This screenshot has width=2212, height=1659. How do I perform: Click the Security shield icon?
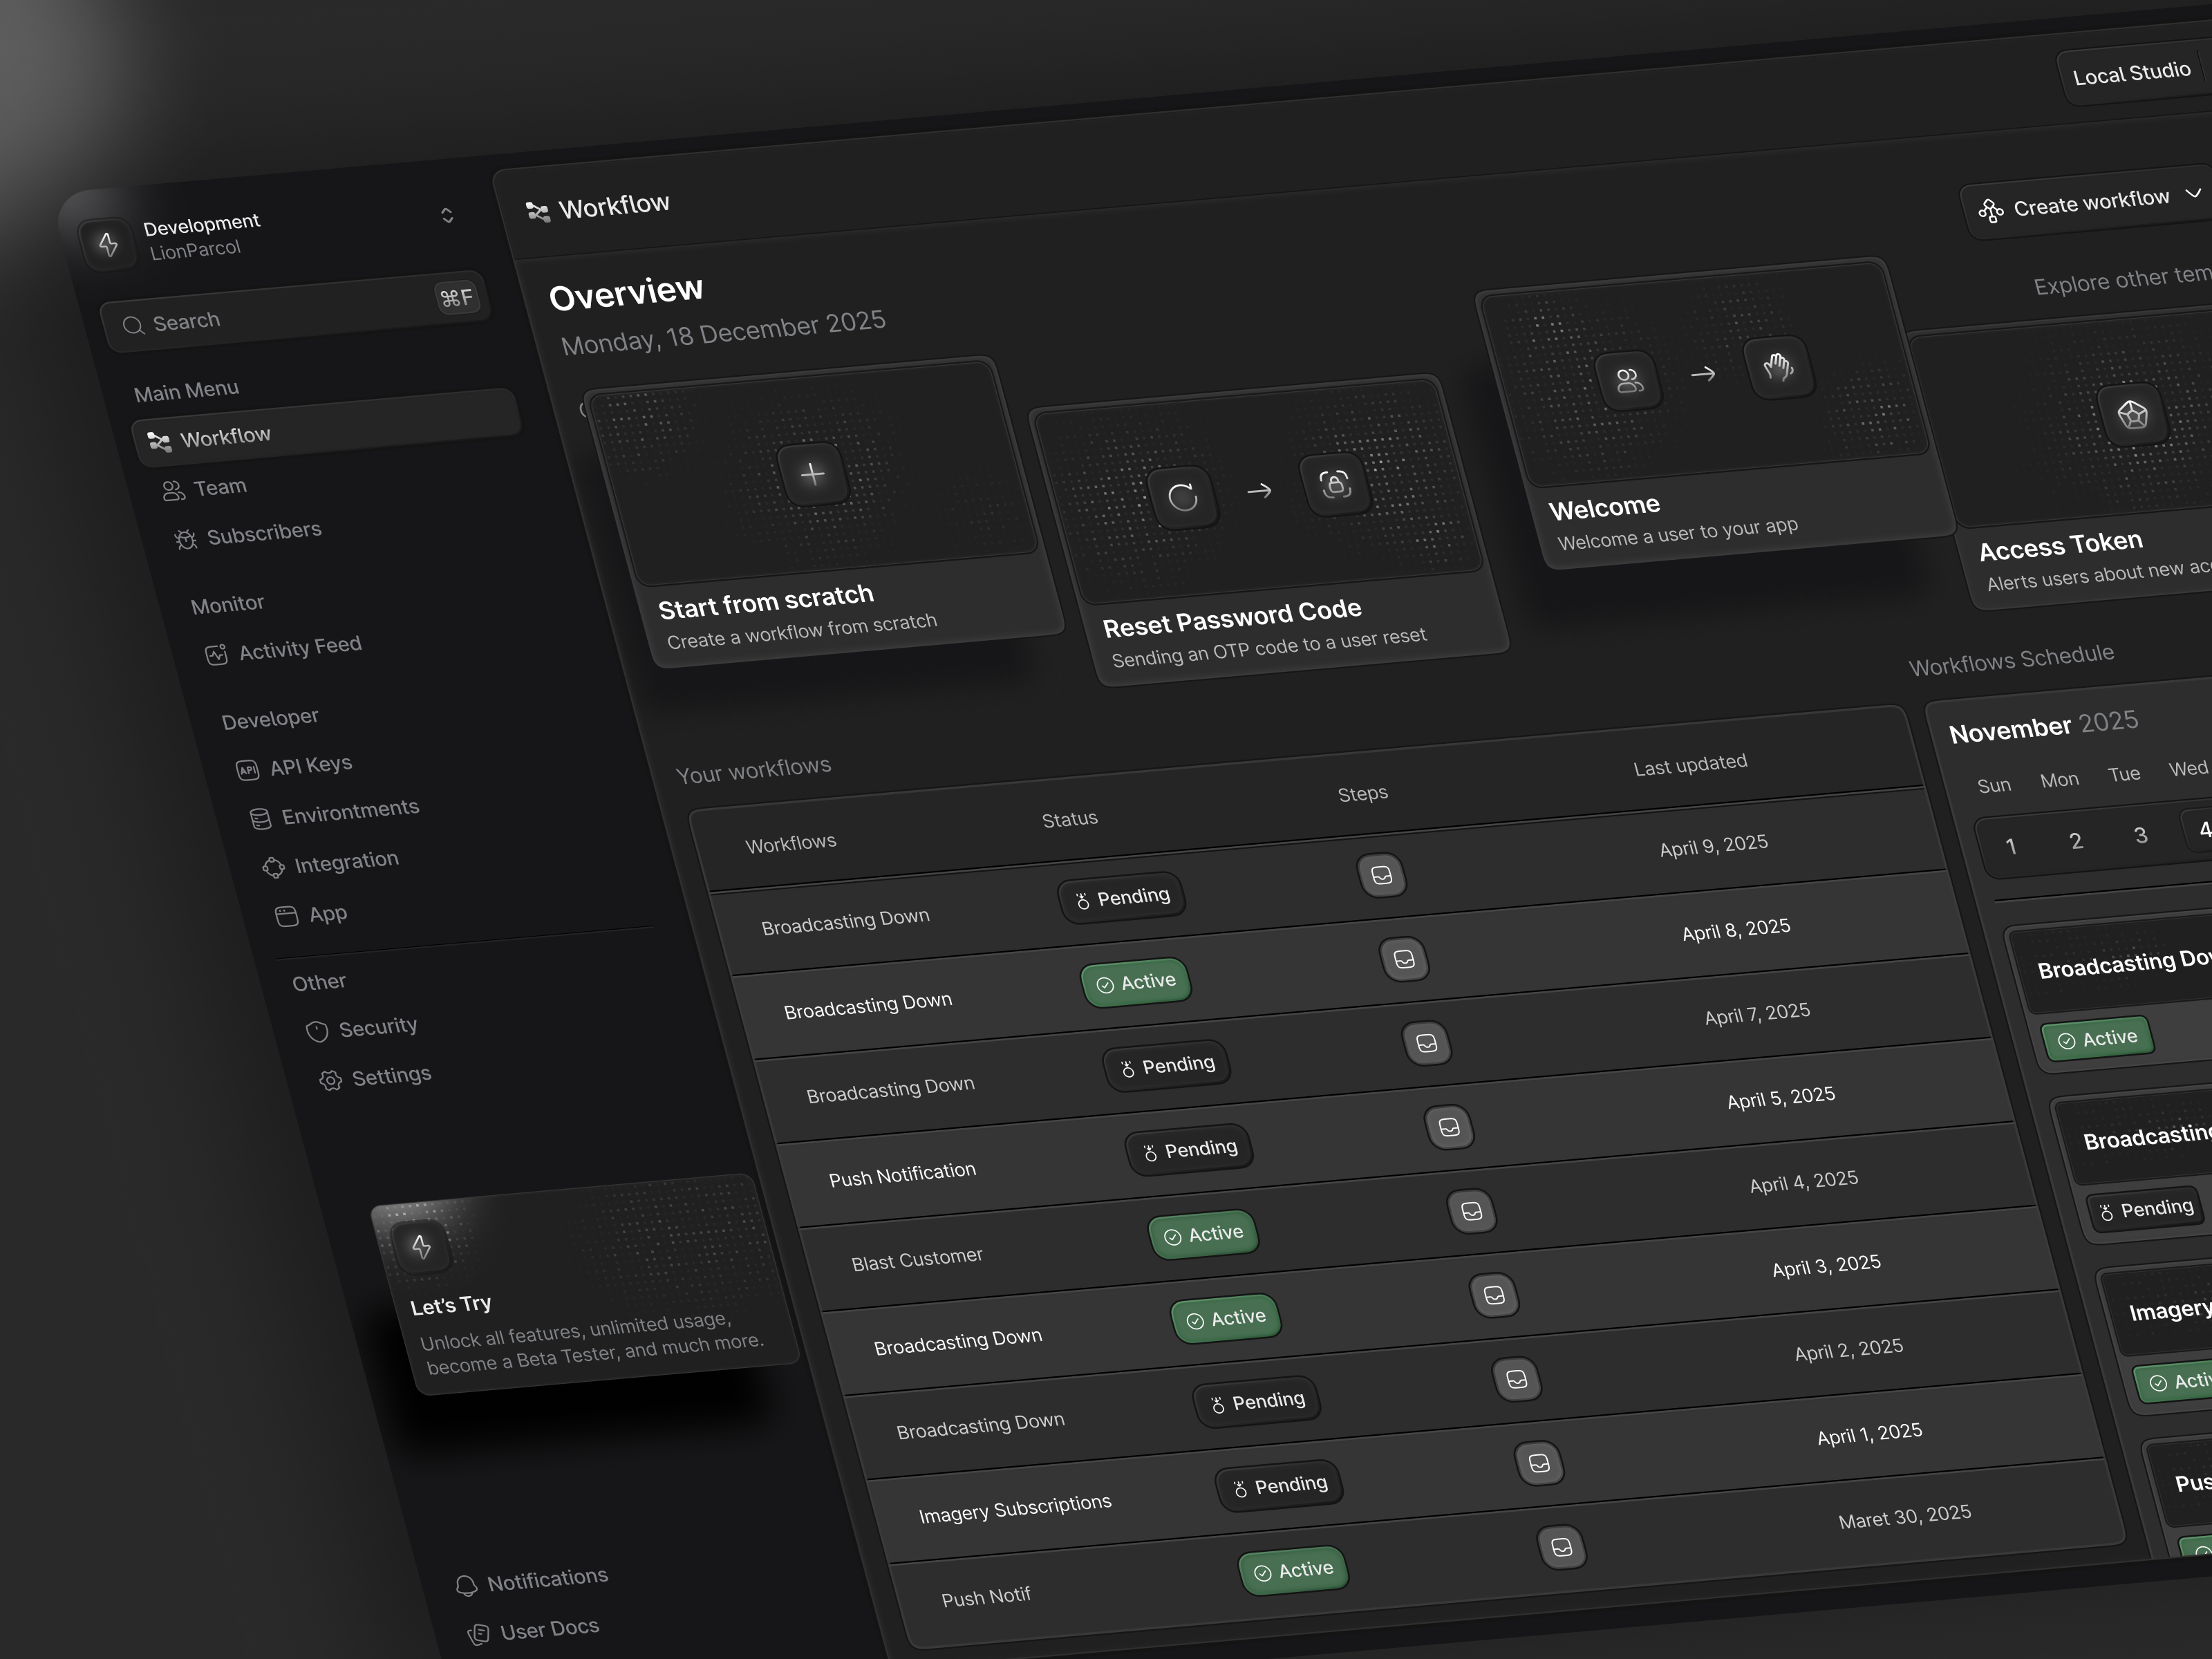317,1032
